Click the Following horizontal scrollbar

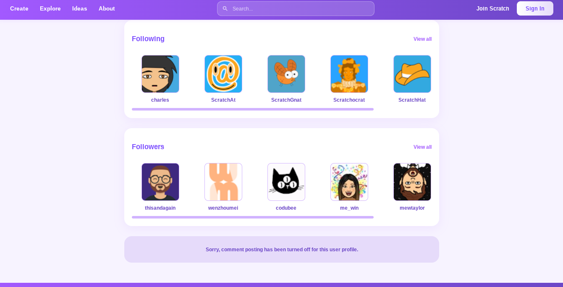click(253, 109)
